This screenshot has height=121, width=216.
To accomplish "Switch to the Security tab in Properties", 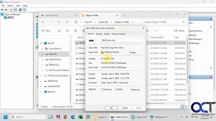I will point(99,34).
